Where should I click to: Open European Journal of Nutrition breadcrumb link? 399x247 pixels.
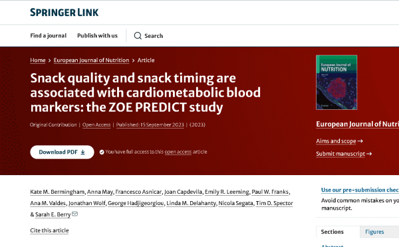point(91,61)
